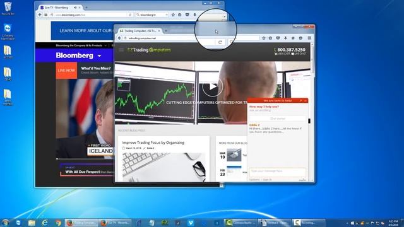Viewport: 404px width, 227px height.
Task: Open the bookmarks list in the front Firefox window
Action: tap(270, 38)
